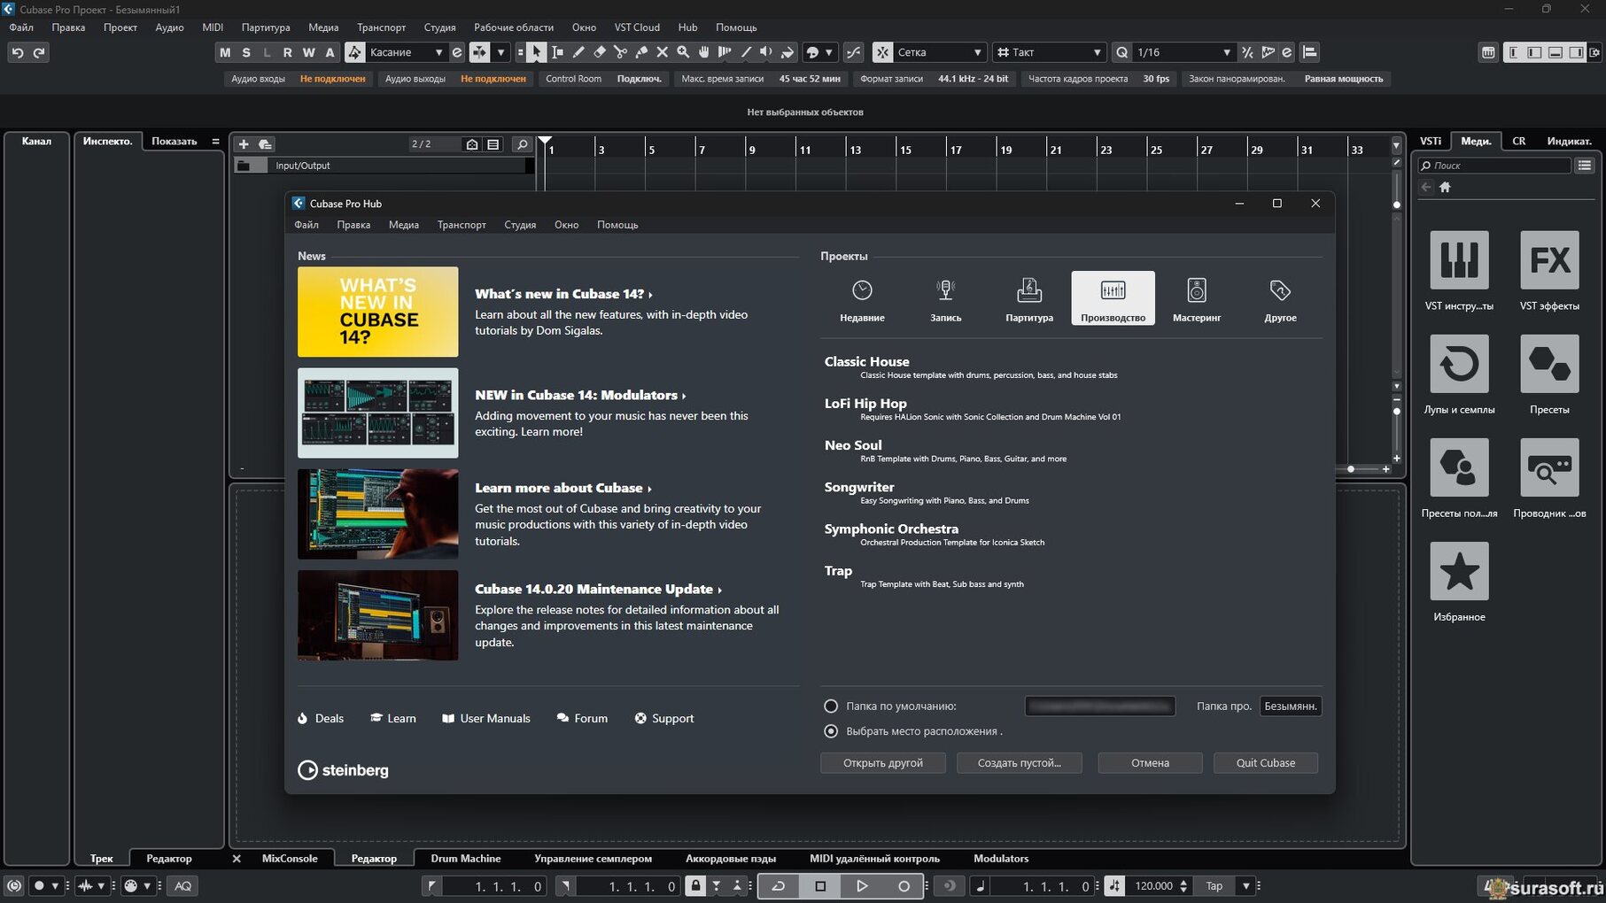Adjust the vertical zoom slider handle
The image size is (1606, 903).
(x=1397, y=411)
